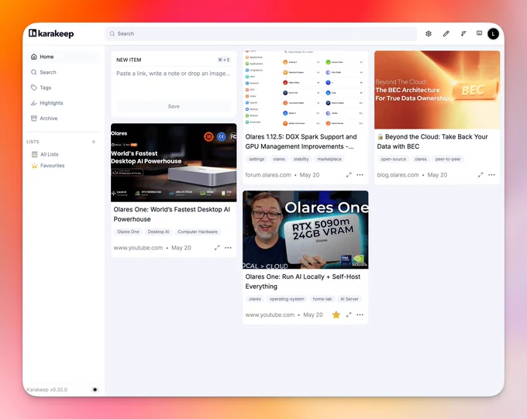Add a new list with plus icon

94,142
